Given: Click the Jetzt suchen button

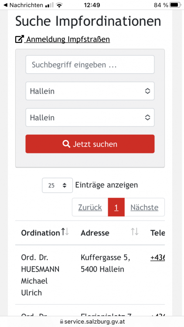Looking at the screenshot, I should pos(90,144).
